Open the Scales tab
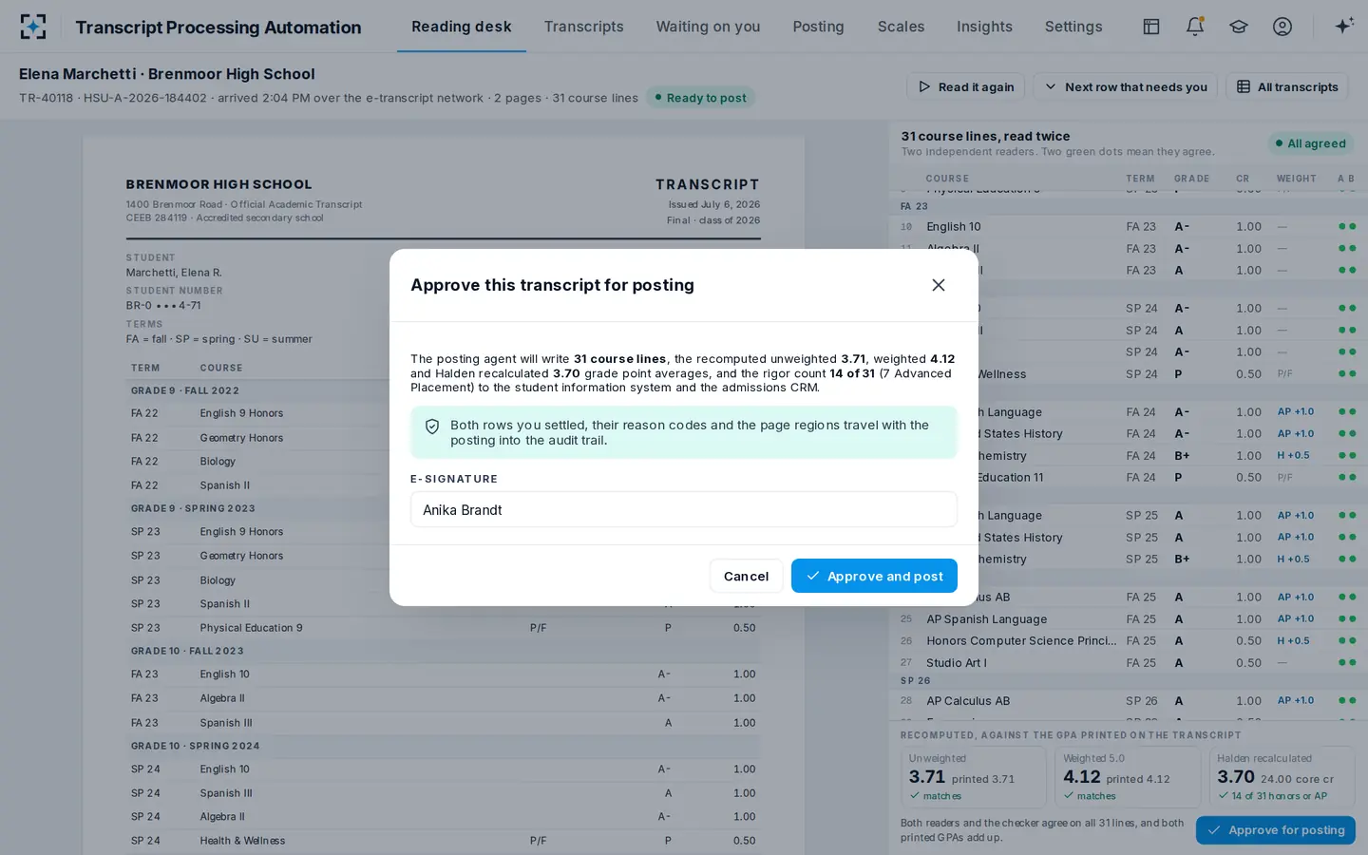The image size is (1368, 855). (902, 27)
